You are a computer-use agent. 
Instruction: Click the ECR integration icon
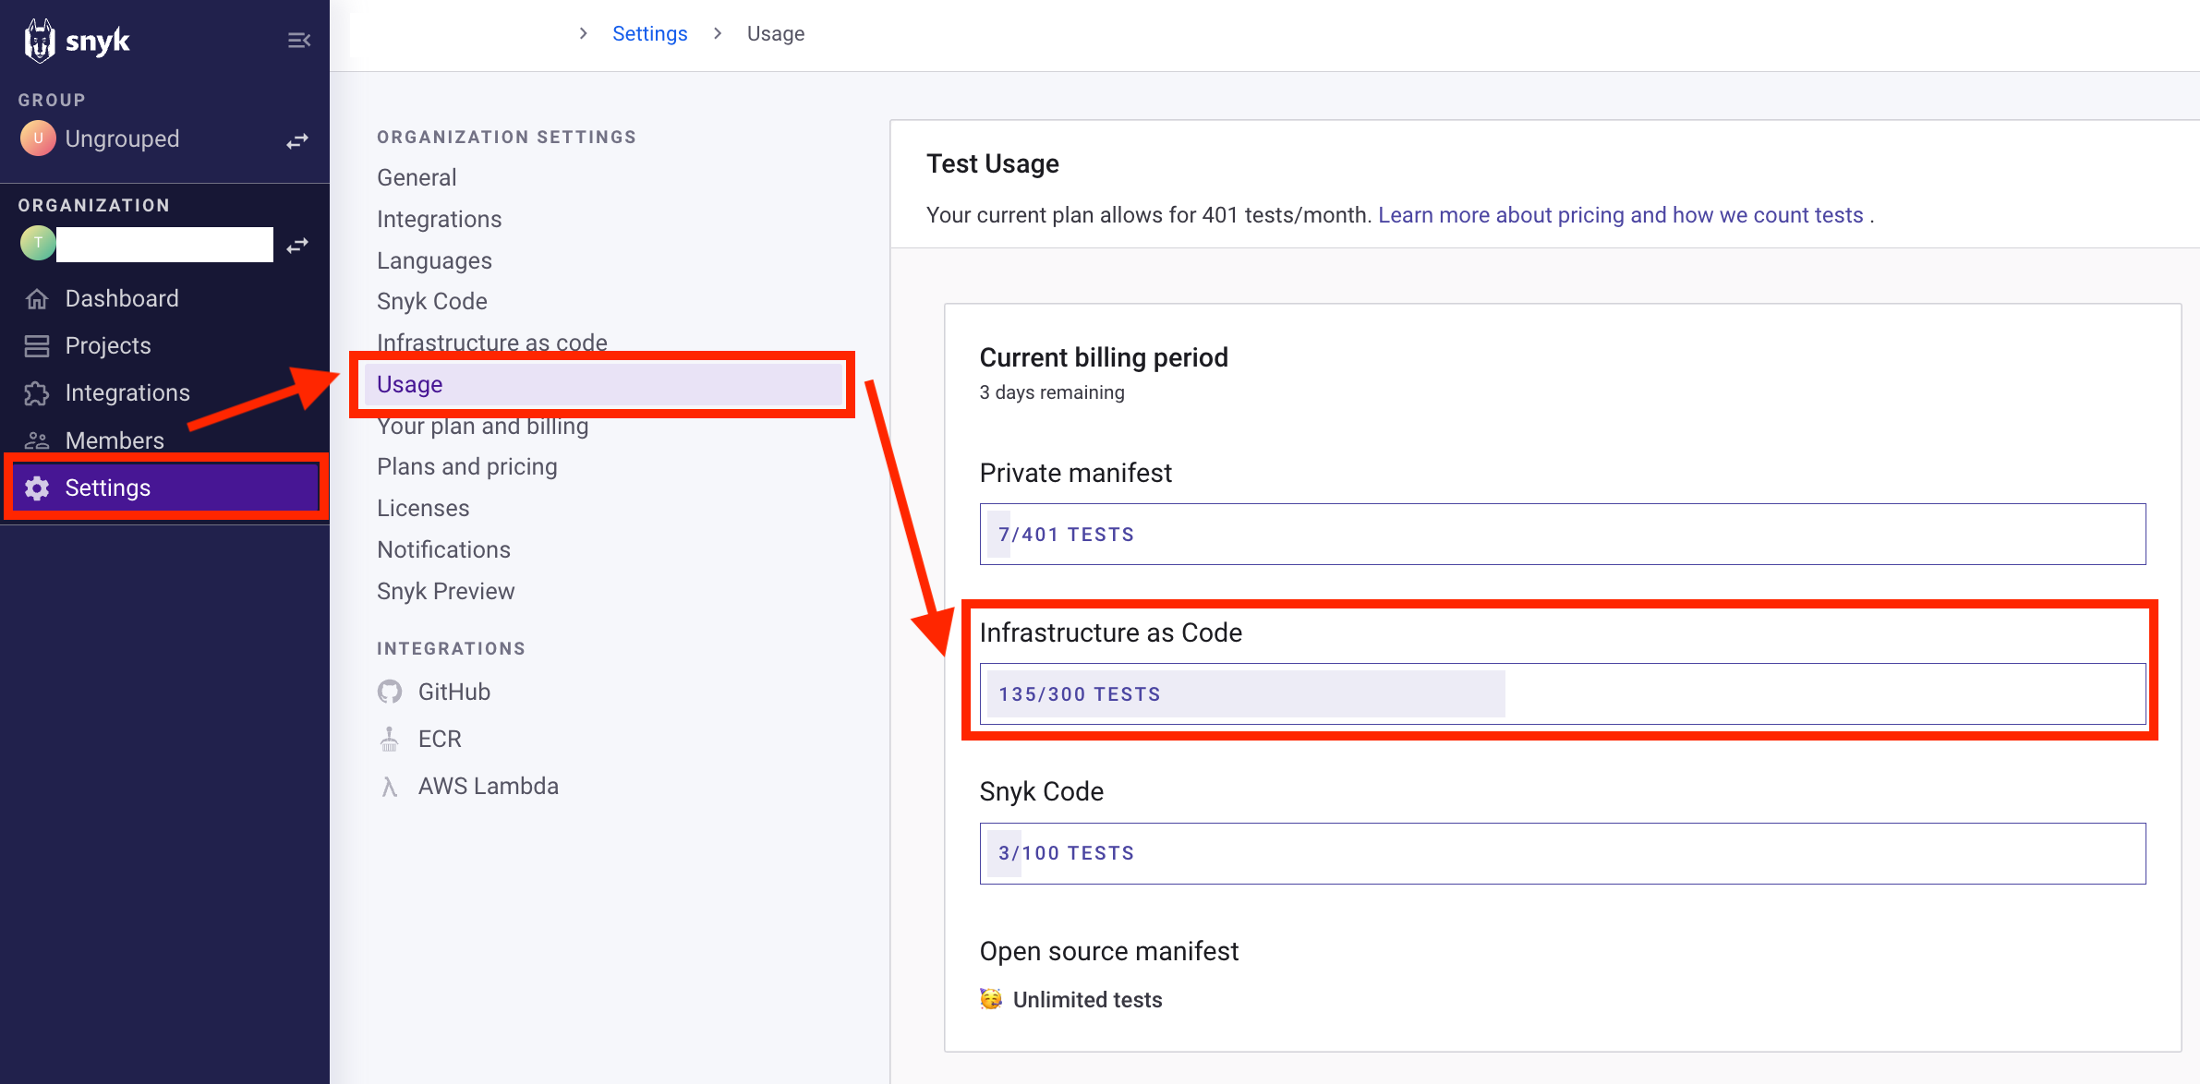click(390, 739)
